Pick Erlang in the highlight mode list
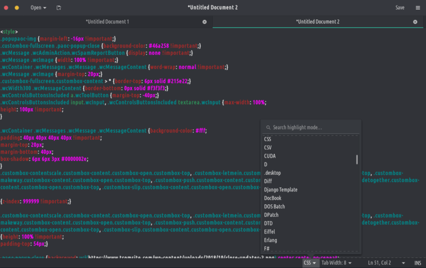Screen dimensions: 426x268 (271, 240)
